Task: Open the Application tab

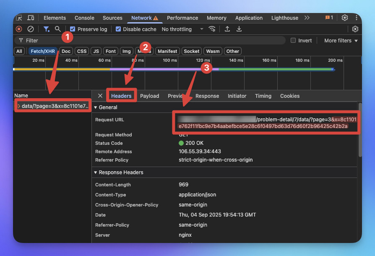Action: point(249,18)
